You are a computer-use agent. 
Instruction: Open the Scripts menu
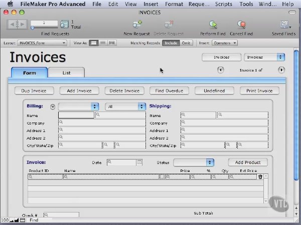[224, 4]
